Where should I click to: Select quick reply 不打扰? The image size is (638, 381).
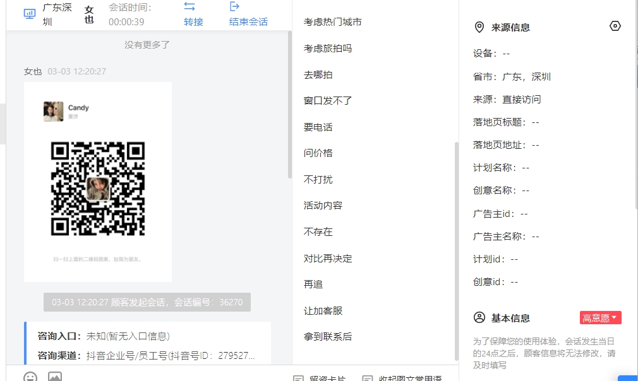(318, 180)
